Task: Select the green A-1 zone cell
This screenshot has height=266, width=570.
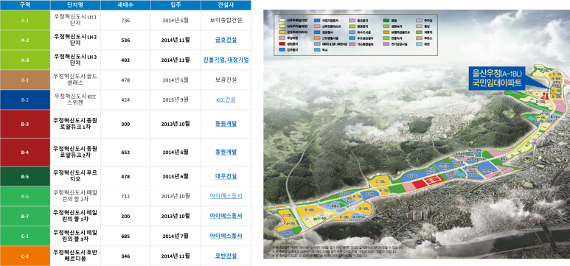Action: pyautogui.click(x=25, y=21)
